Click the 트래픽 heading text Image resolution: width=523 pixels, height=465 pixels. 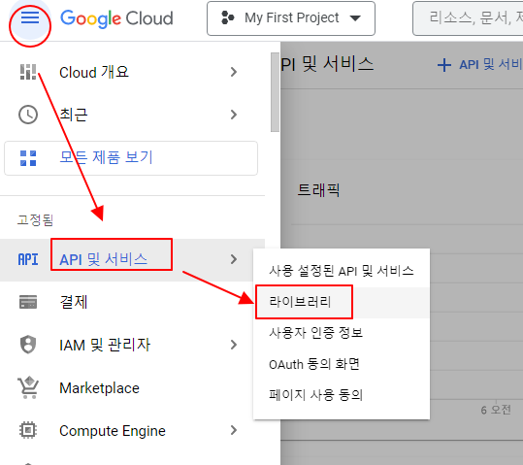[x=318, y=190]
